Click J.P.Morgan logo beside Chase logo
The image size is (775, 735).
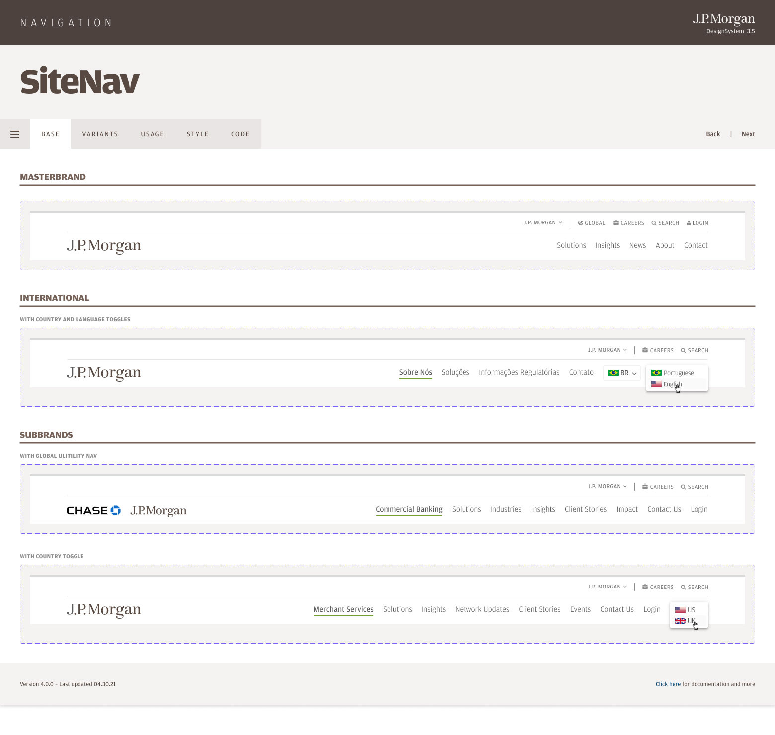pyautogui.click(x=158, y=511)
